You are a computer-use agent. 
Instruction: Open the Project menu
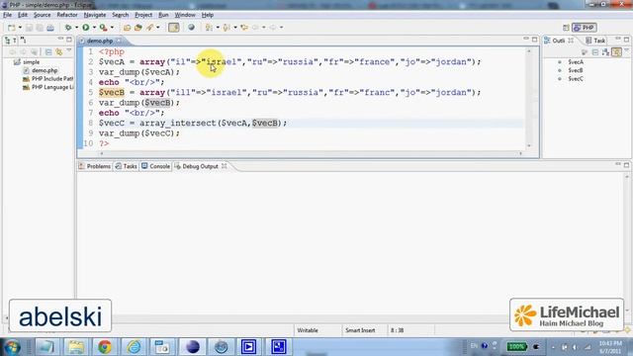(143, 15)
